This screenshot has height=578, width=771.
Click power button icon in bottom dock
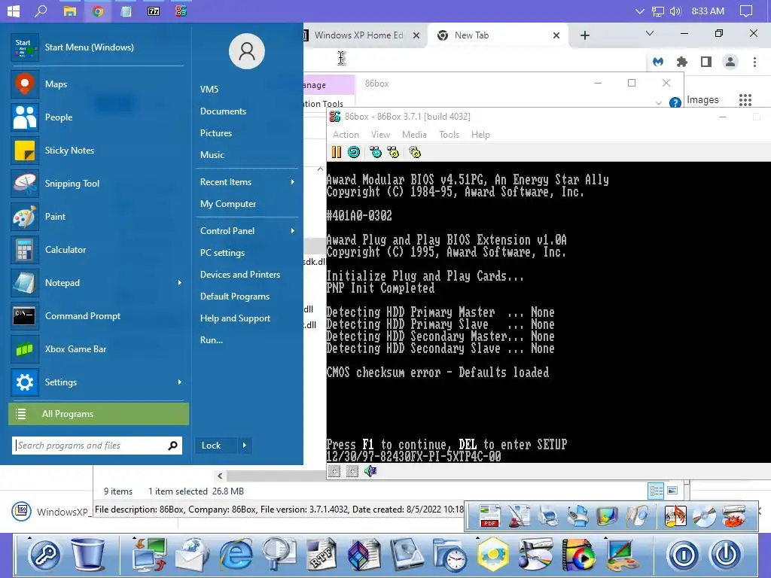point(727,555)
